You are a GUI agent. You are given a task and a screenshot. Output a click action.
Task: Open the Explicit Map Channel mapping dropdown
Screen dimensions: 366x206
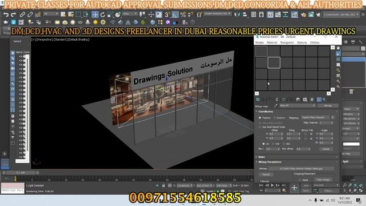pos(317,117)
